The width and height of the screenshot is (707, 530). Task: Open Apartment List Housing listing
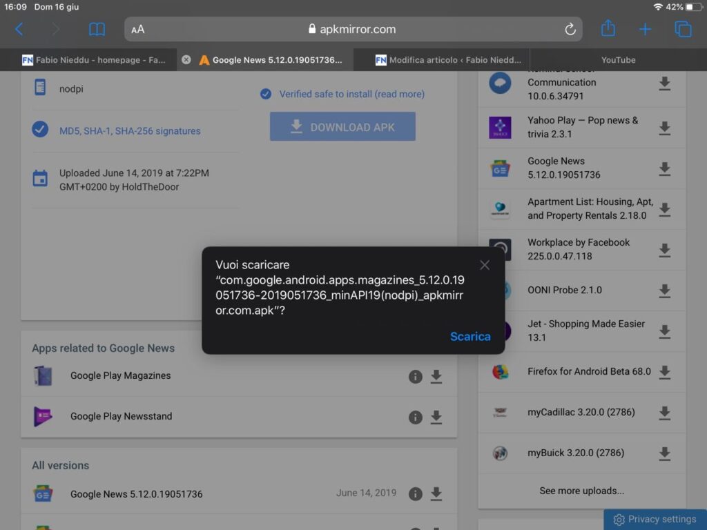tap(590, 208)
